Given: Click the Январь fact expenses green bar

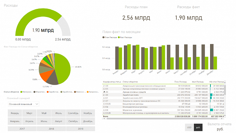Looking at the screenshot, I should click(120, 58).
